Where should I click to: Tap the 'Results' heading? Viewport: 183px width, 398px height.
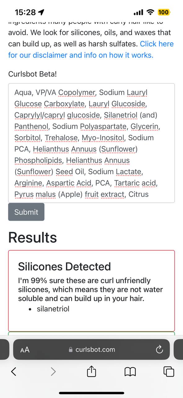(x=33, y=238)
